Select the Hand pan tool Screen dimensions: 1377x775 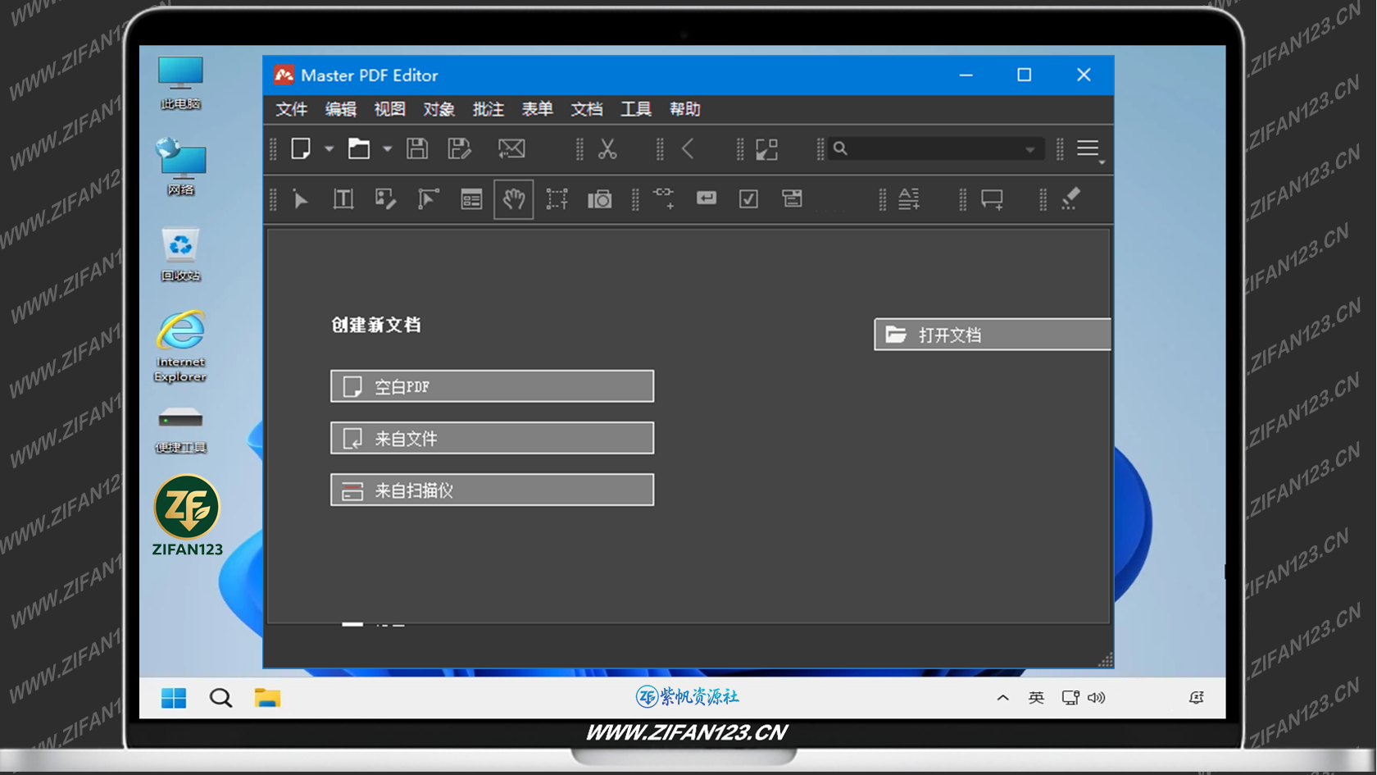(x=514, y=199)
